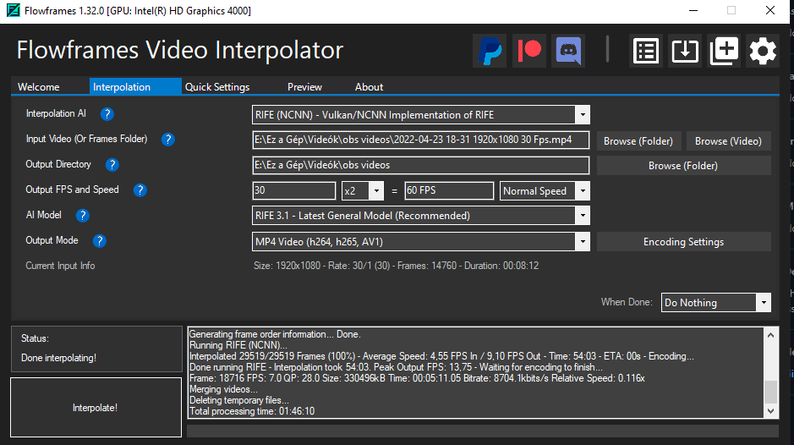Click the Output Directory path field
The height and width of the screenshot is (445, 794).
(421, 165)
